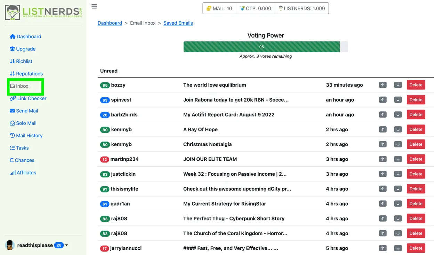Screen dimensions: 445x255
Task: Click the Dashboard breadcrumb link
Action: [x=110, y=23]
